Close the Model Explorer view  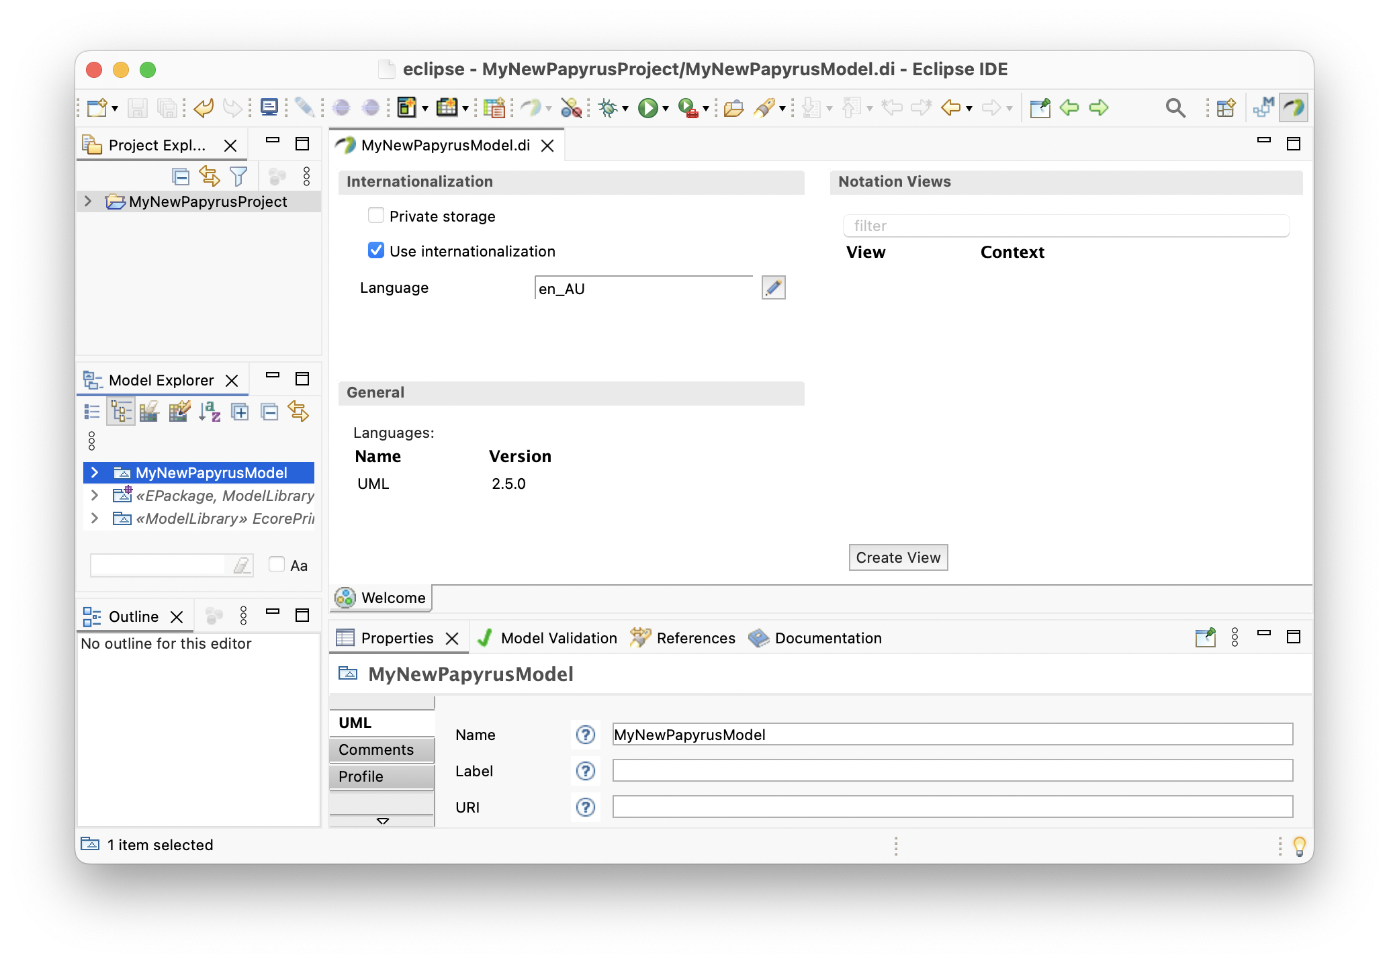point(232,380)
